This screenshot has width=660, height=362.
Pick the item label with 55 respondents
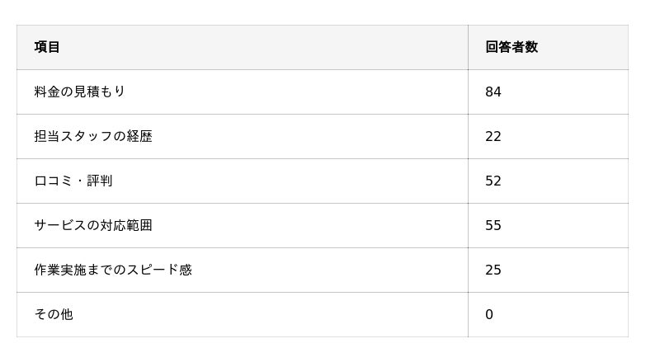tap(93, 225)
